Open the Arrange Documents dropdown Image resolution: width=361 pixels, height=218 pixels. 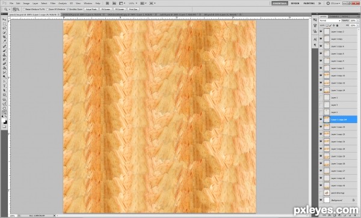(x=143, y=3)
